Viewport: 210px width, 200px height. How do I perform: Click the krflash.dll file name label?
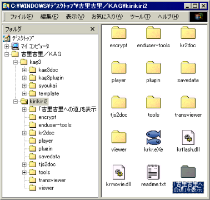click(188, 149)
